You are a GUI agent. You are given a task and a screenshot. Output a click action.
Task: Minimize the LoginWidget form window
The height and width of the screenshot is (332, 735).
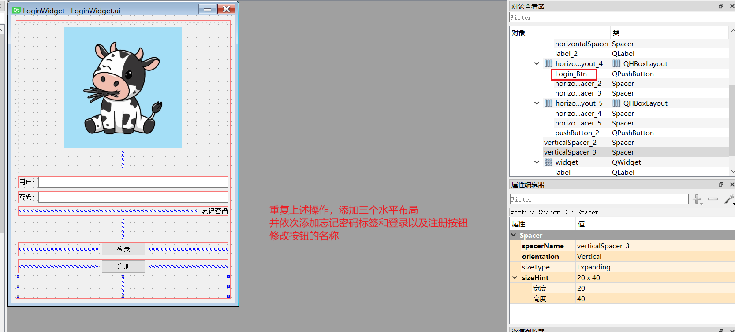pos(207,9)
